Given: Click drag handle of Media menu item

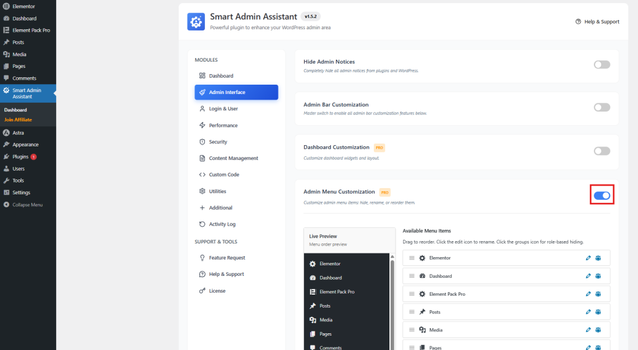Looking at the screenshot, I should tap(412, 329).
